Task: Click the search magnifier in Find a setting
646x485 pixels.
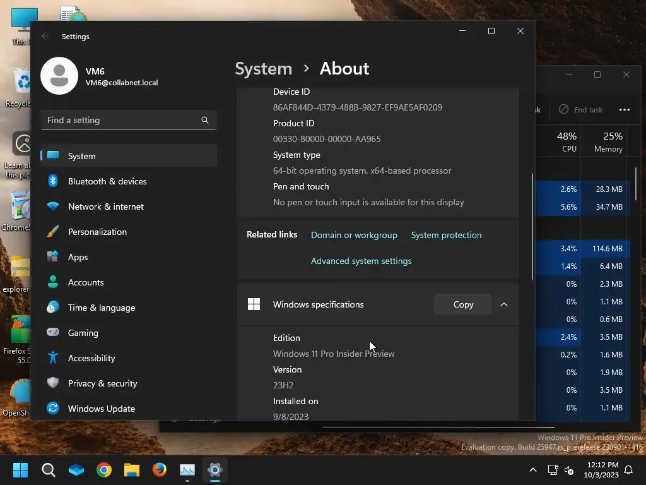Action: pyautogui.click(x=205, y=120)
